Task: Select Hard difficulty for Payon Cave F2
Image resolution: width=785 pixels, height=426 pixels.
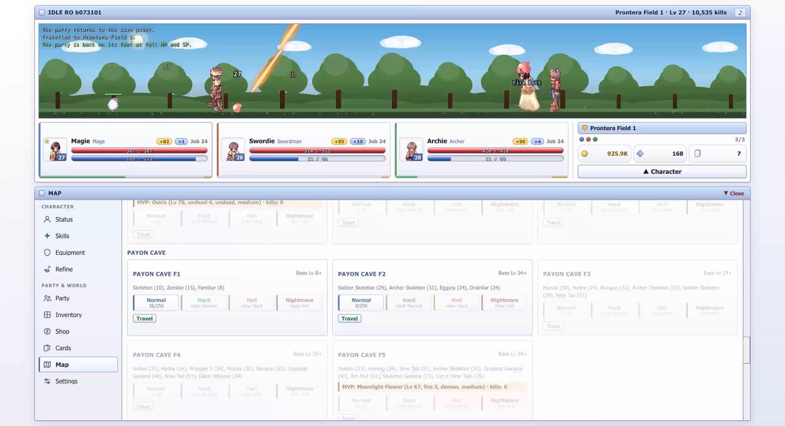Action: pos(409,303)
